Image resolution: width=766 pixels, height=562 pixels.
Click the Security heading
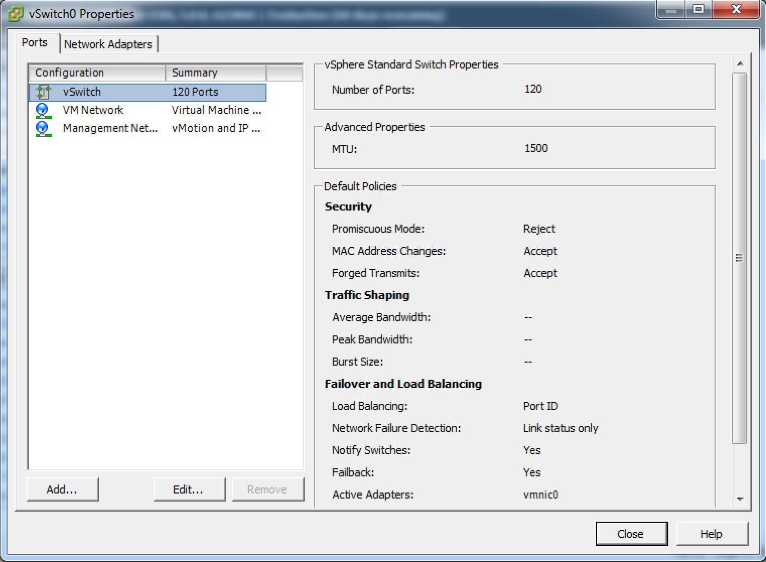349,207
